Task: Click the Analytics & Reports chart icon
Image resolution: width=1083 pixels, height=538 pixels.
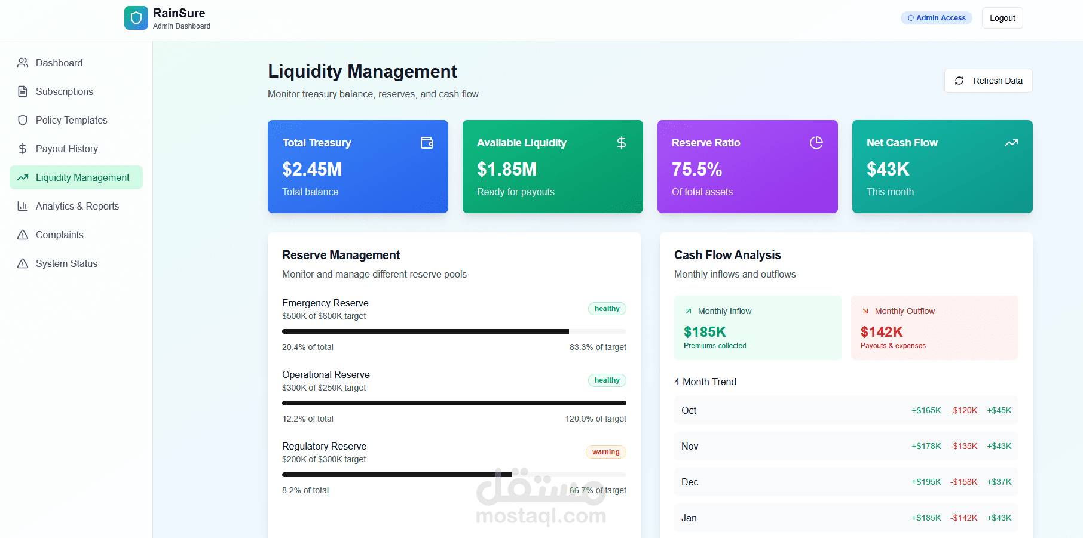Action: click(x=23, y=206)
